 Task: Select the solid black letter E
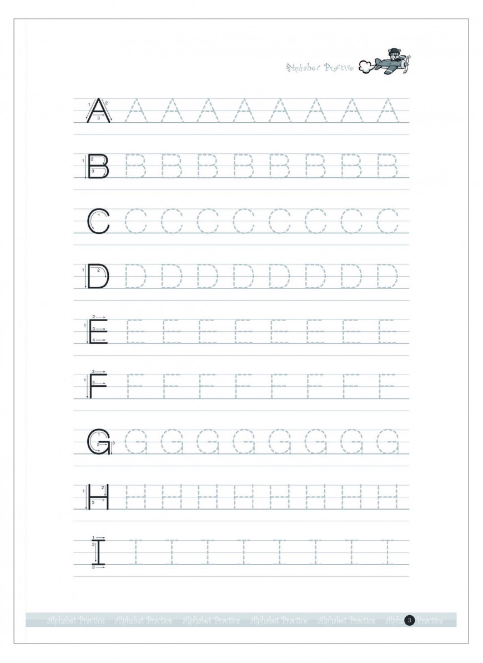click(98, 331)
